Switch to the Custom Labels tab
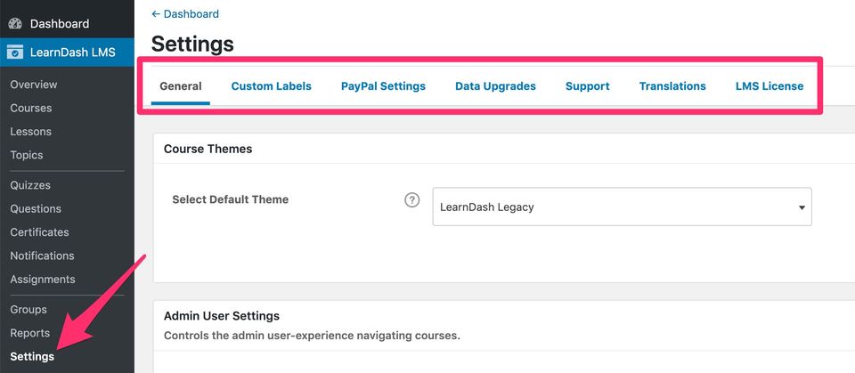 click(271, 86)
